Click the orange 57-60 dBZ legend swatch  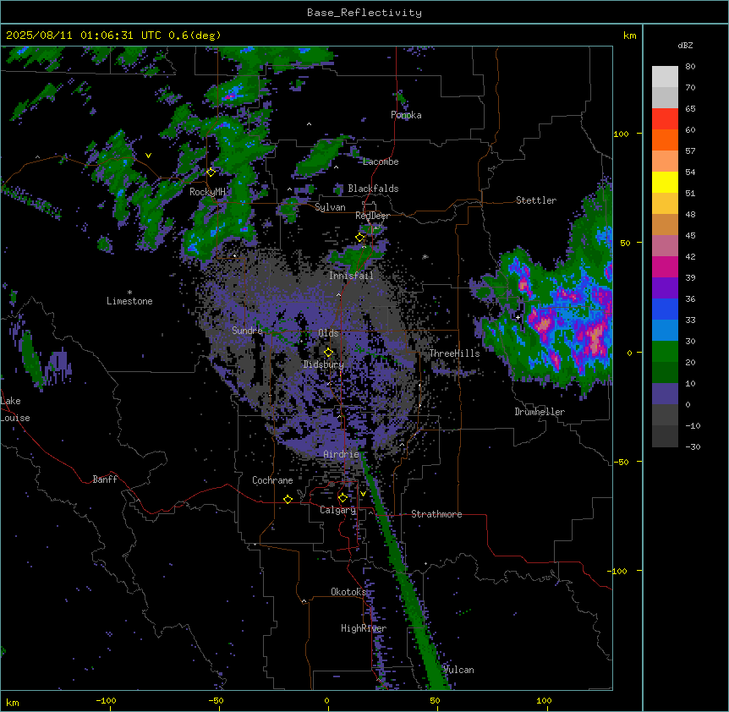(665, 140)
